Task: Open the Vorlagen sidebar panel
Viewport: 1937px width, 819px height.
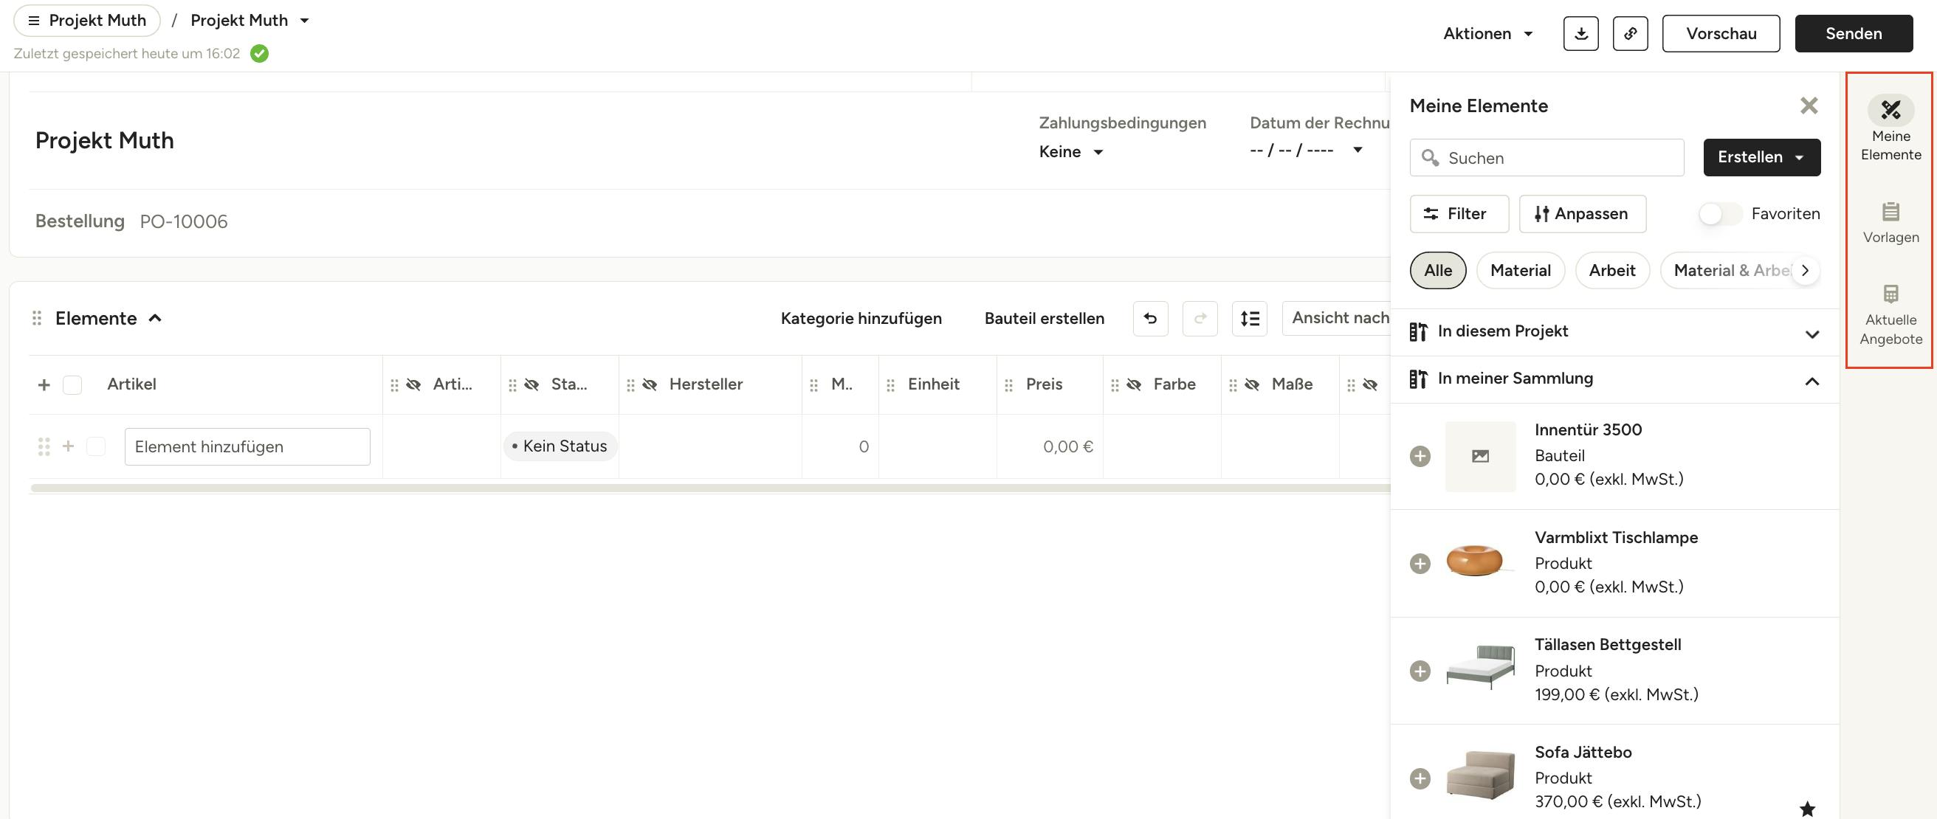Action: 1890,222
